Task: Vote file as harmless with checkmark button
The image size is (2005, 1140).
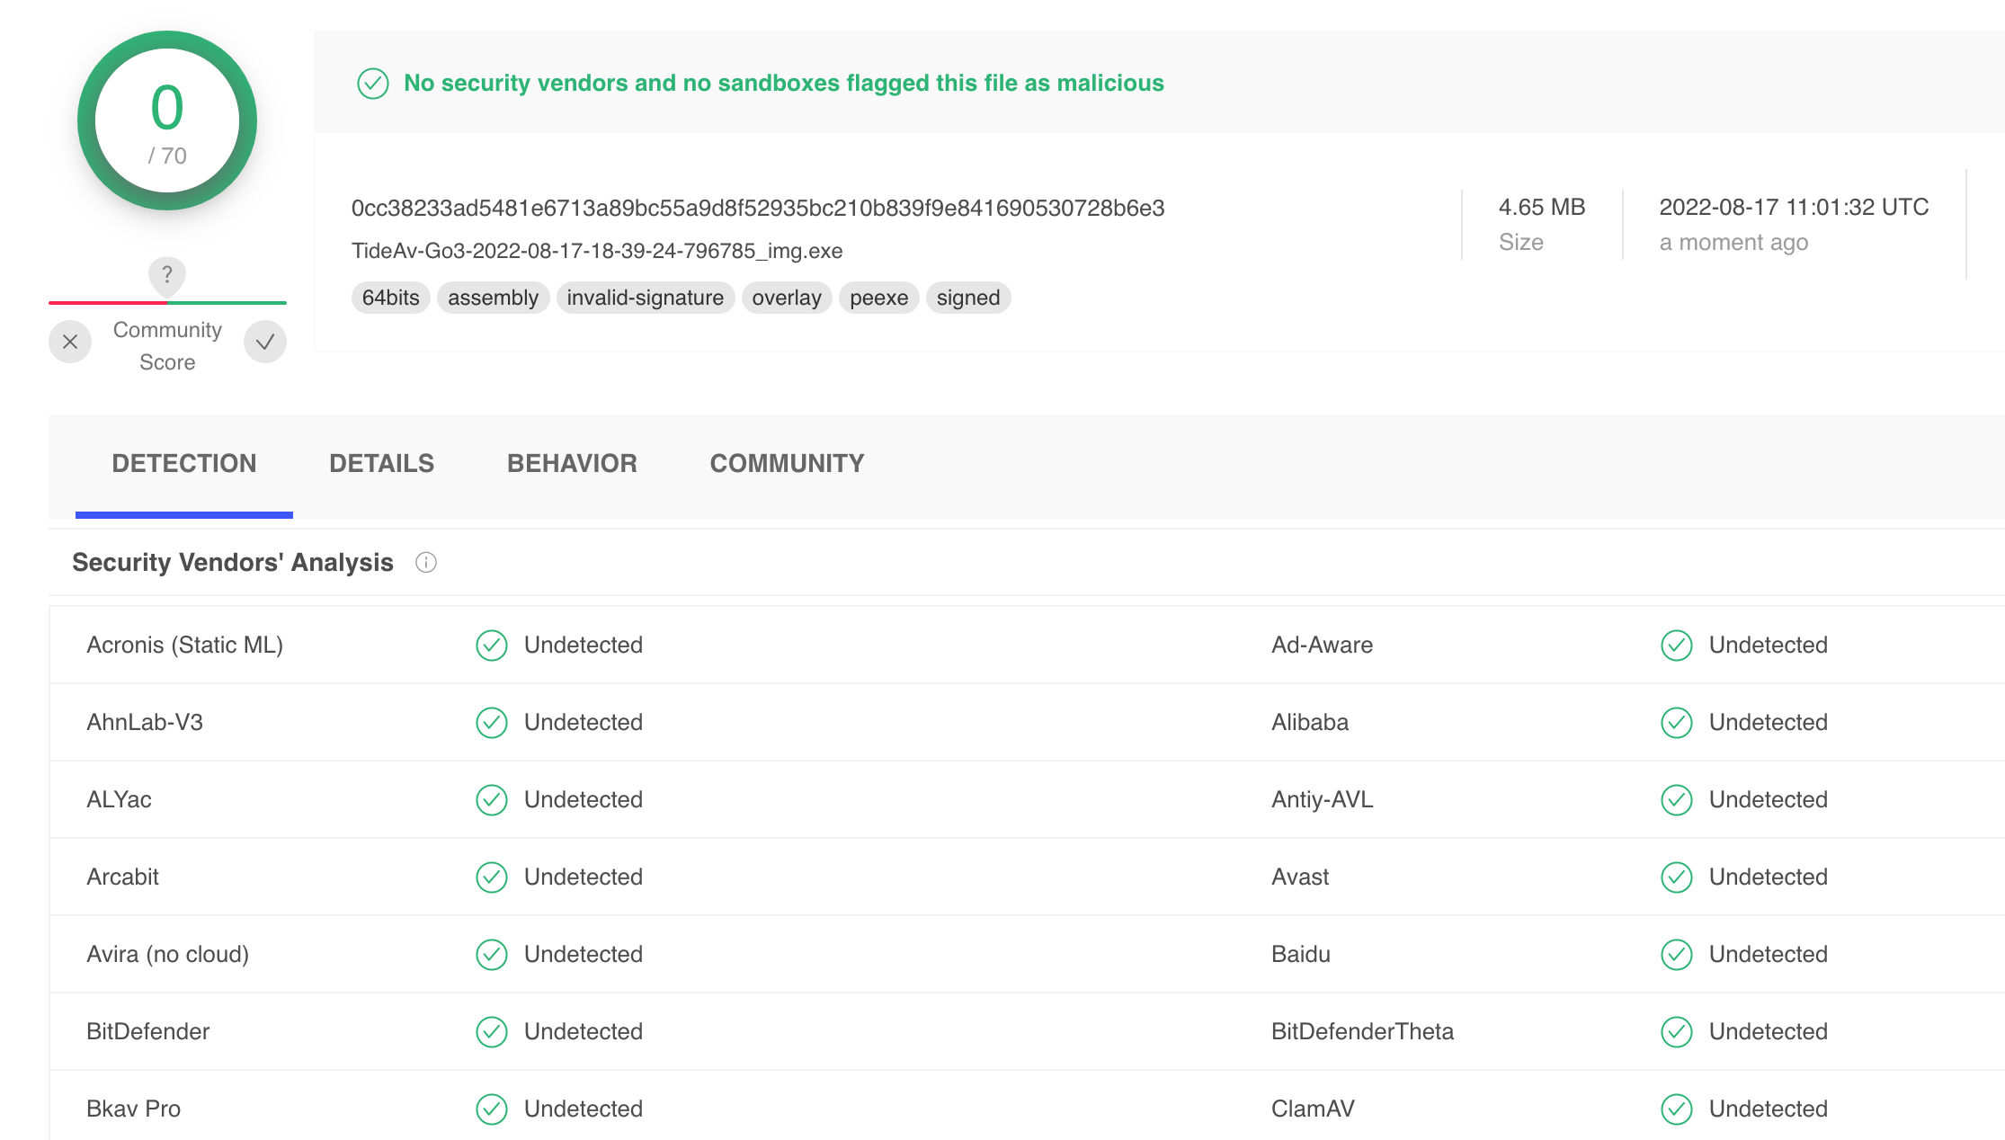Action: point(265,342)
